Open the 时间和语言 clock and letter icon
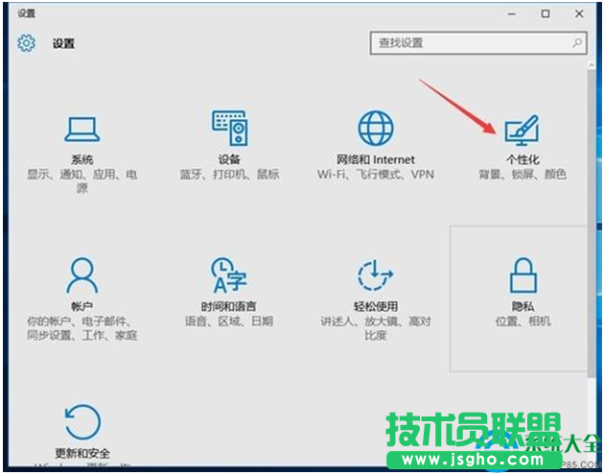604x475 pixels. click(229, 275)
